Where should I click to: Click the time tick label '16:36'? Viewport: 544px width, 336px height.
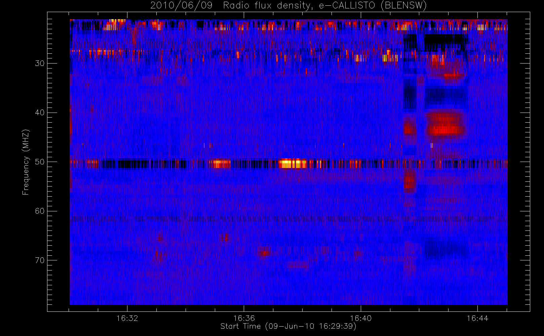pos(244,318)
